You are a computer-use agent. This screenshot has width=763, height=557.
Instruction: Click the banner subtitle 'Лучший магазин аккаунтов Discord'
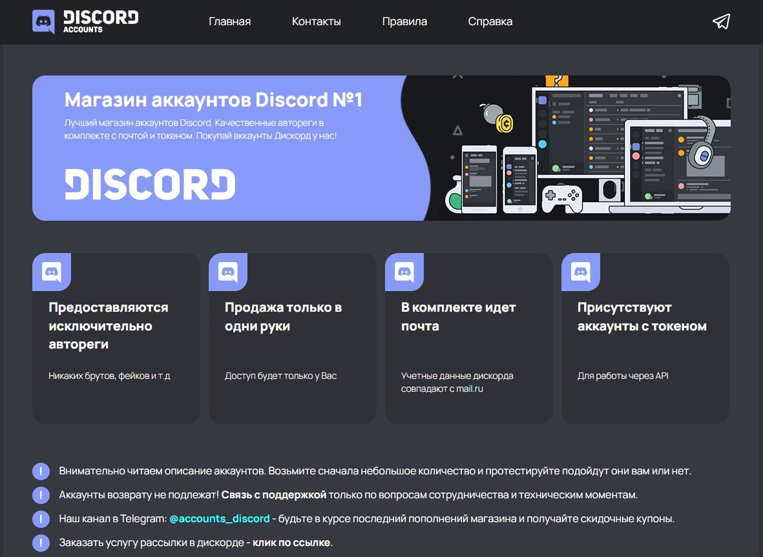tap(200, 129)
